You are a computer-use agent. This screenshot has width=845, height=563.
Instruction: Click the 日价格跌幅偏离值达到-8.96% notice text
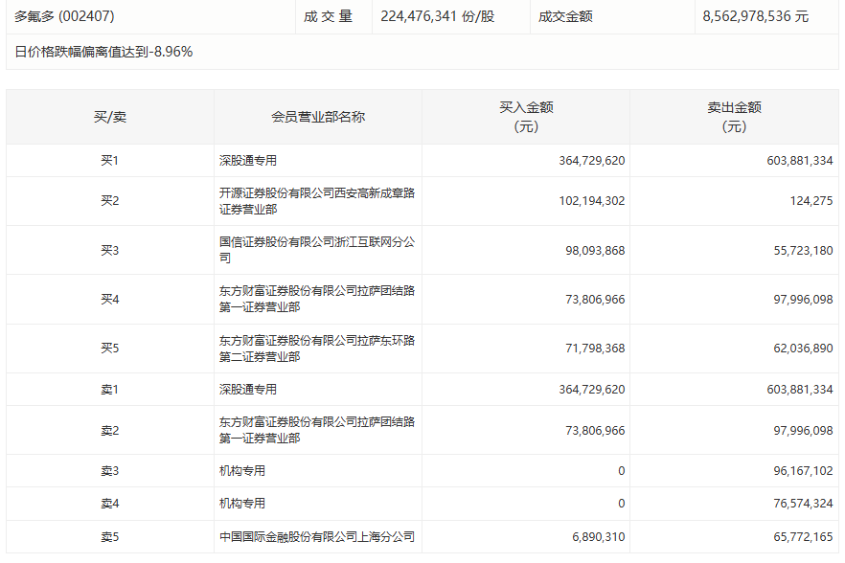(x=103, y=52)
